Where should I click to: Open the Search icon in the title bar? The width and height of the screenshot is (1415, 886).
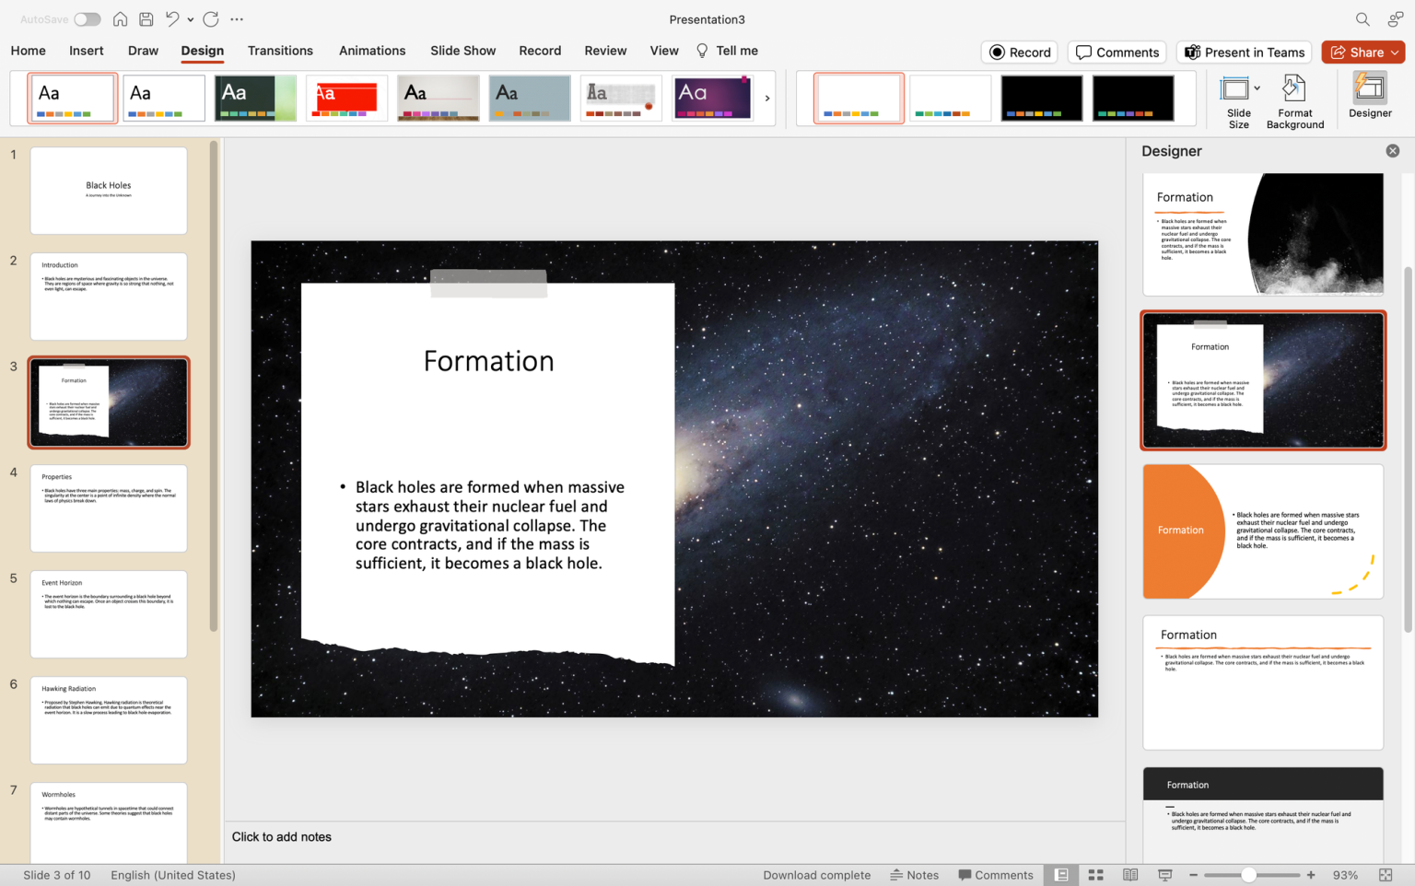click(1361, 18)
